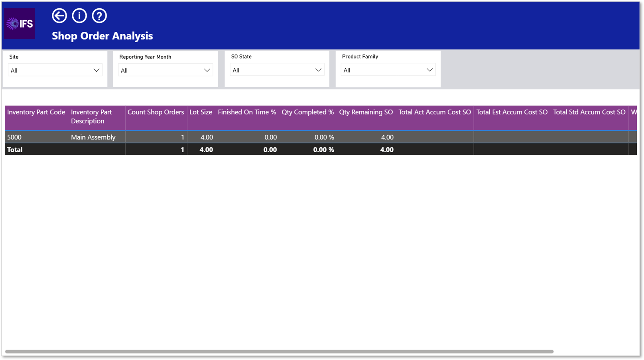The width and height of the screenshot is (644, 360).
Task: Sort by Count Shop Orders column header
Action: coord(156,112)
